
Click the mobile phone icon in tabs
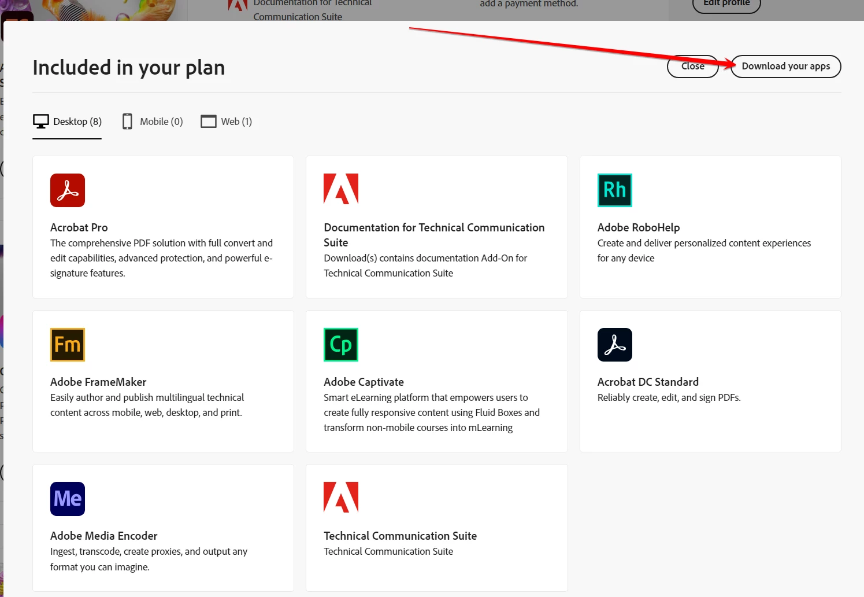pyautogui.click(x=127, y=121)
